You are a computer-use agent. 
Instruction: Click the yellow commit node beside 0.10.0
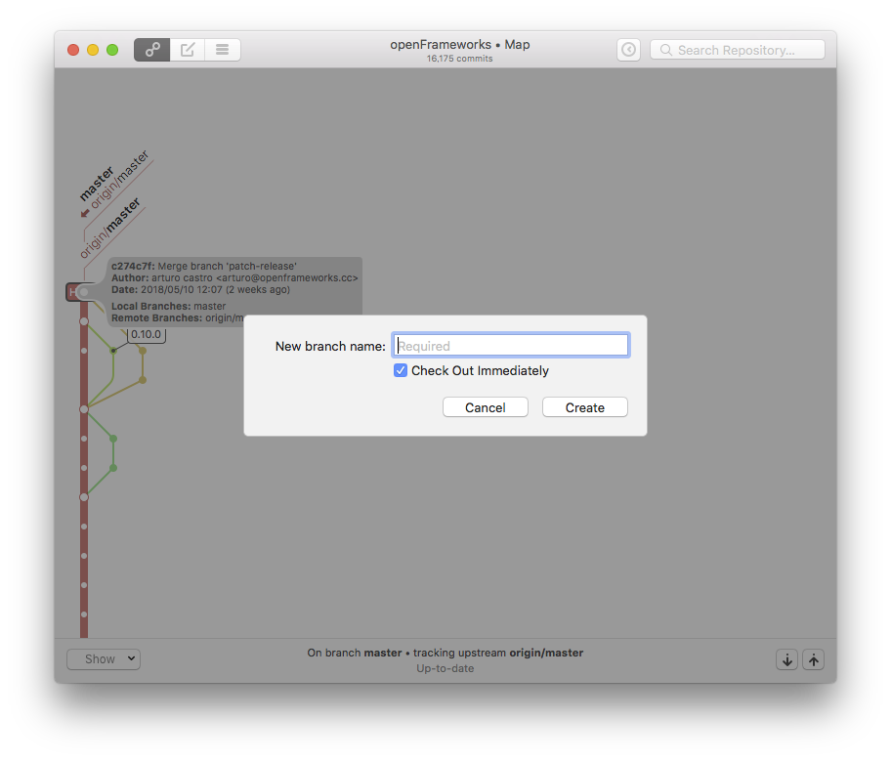point(143,351)
